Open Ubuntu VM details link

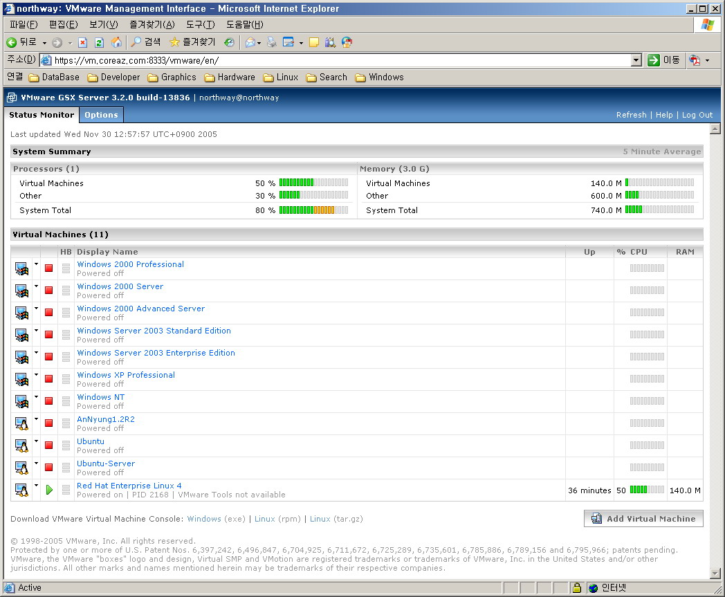click(91, 441)
